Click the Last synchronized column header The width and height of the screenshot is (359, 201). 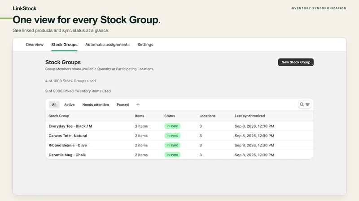[x=250, y=116]
